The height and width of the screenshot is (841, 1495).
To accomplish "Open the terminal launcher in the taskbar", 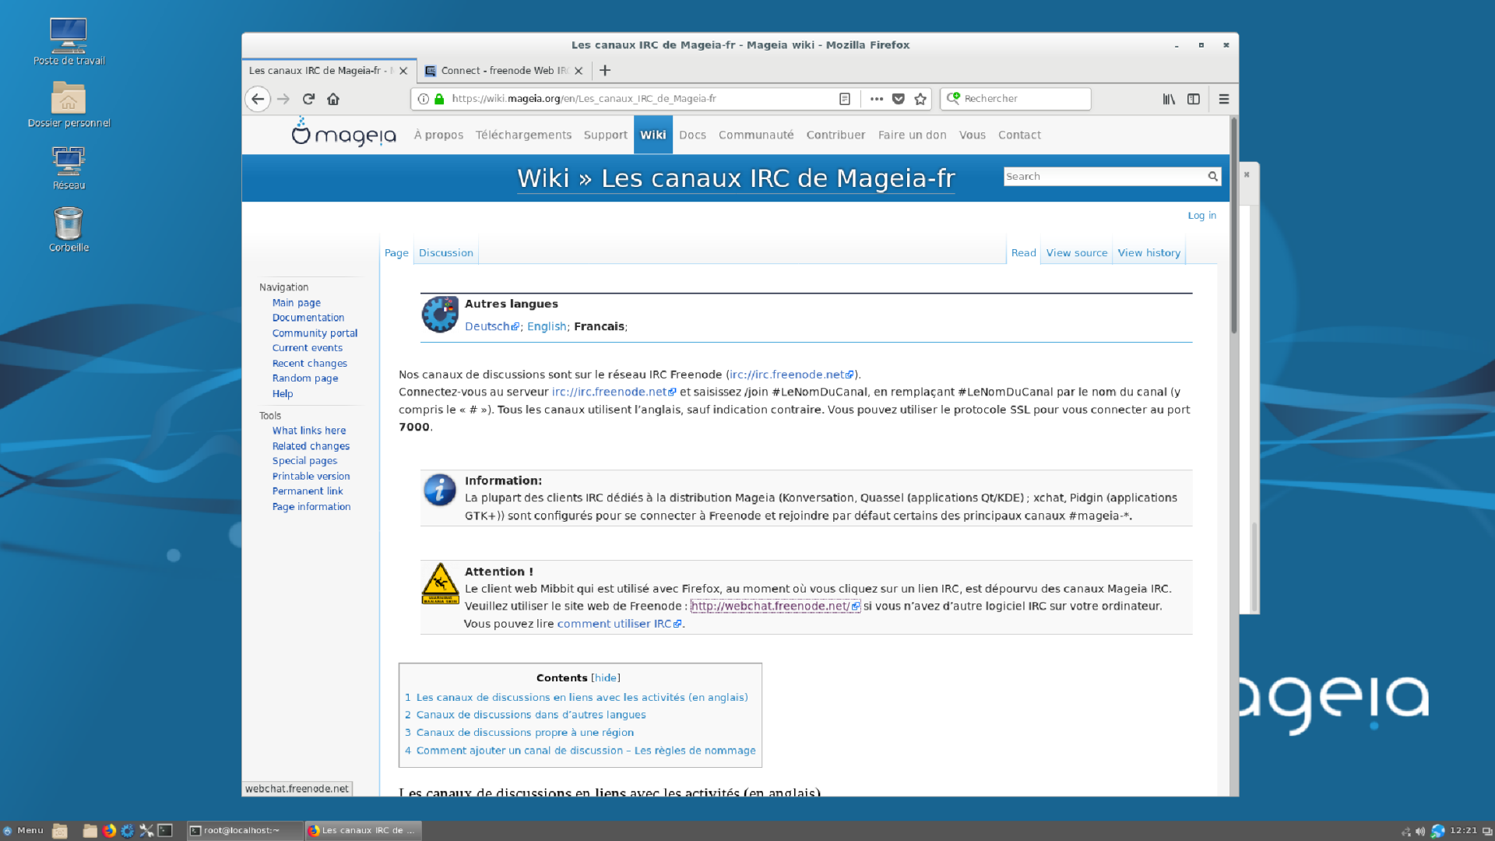I will [x=165, y=831].
